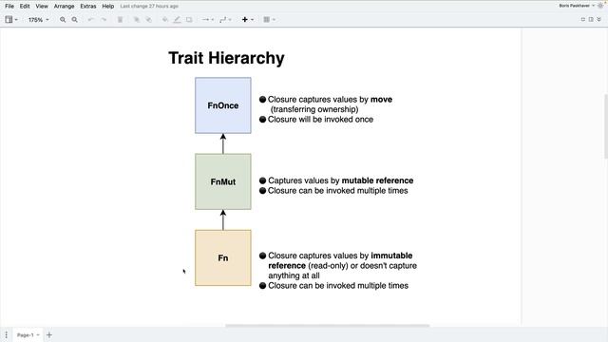Click 'anything at all' text line
Image resolution: width=608 pixels, height=342 pixels.
pos(294,275)
